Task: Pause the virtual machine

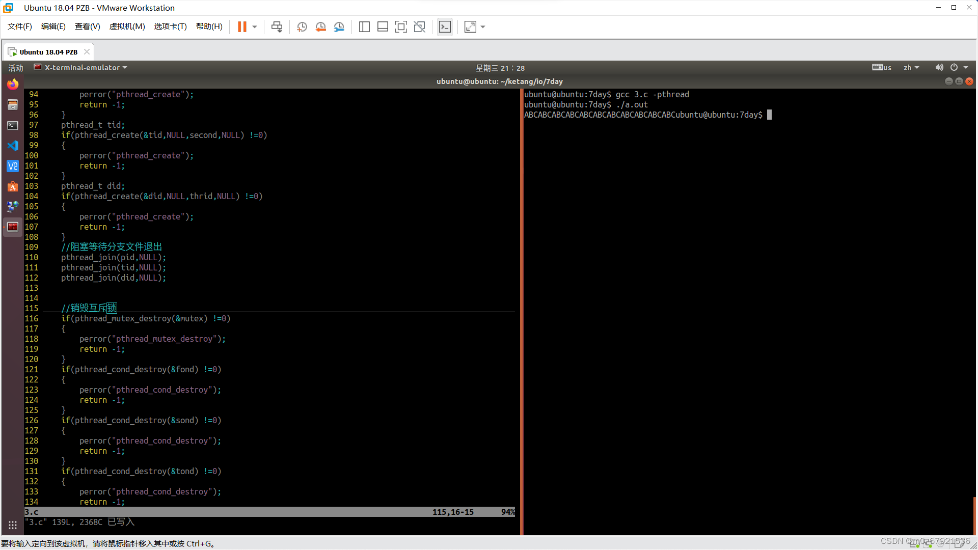Action: point(242,27)
